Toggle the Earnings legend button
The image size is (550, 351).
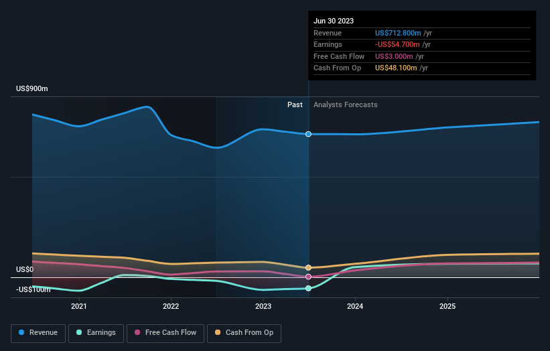pyautogui.click(x=96, y=333)
